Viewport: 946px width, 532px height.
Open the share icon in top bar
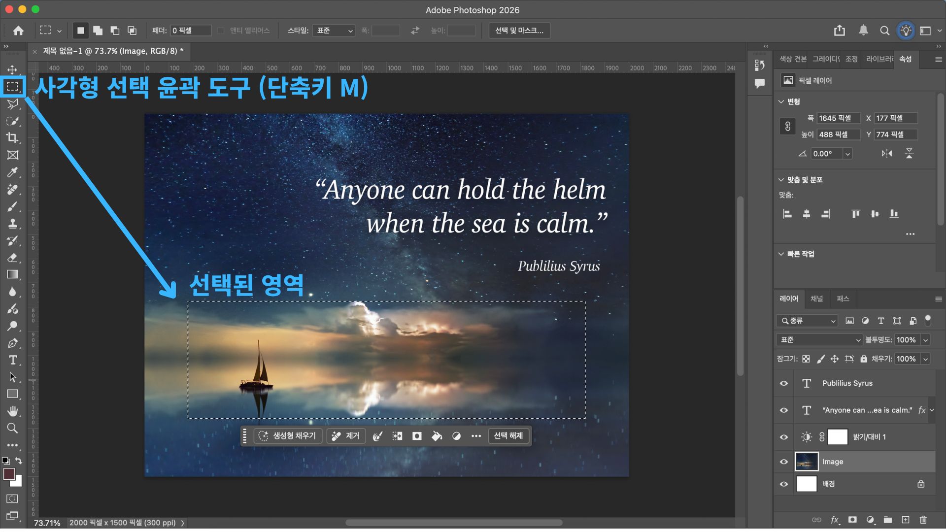(x=840, y=31)
